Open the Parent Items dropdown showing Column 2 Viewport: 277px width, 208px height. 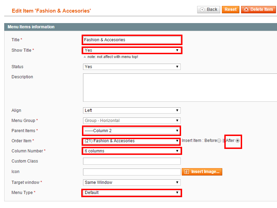point(132,131)
